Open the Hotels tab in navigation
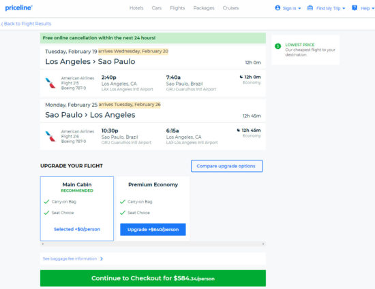This screenshot has width=375, height=289. point(136,8)
